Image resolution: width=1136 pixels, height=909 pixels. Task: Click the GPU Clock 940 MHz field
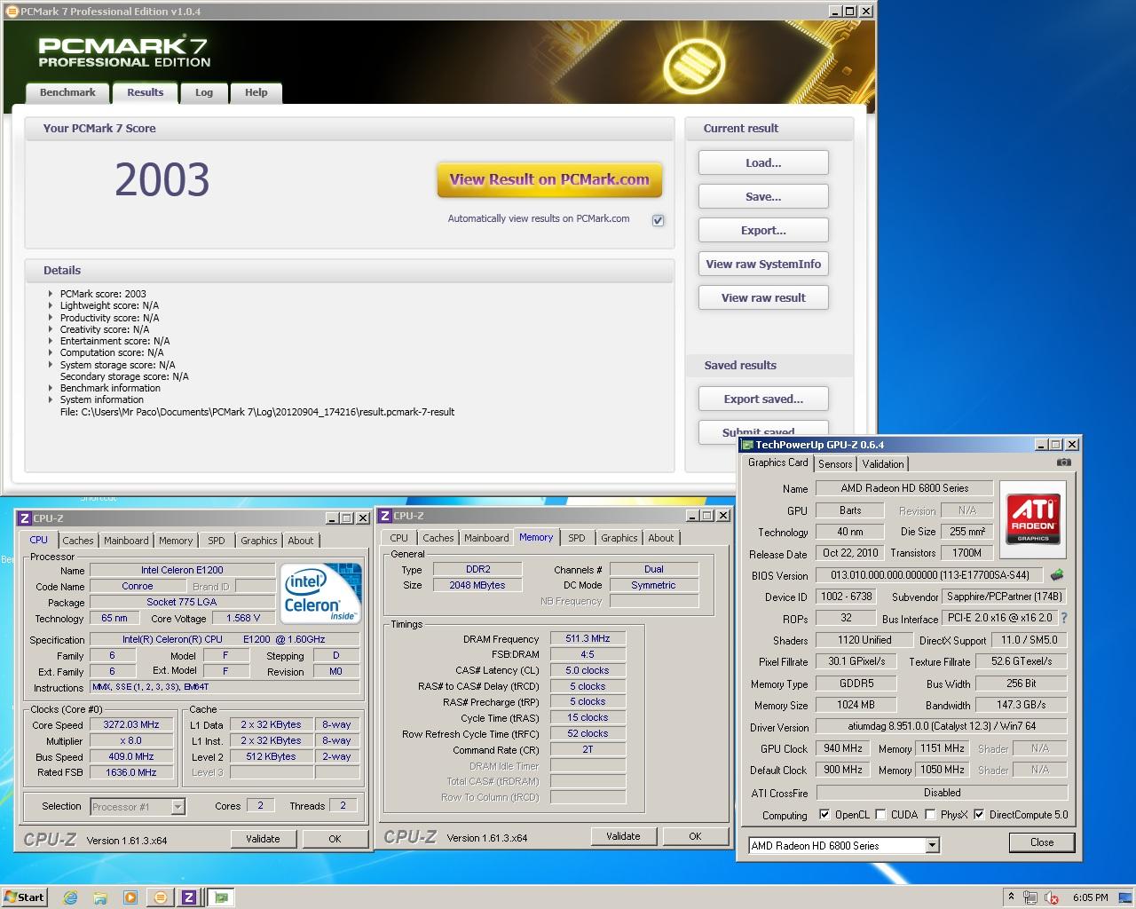843,748
